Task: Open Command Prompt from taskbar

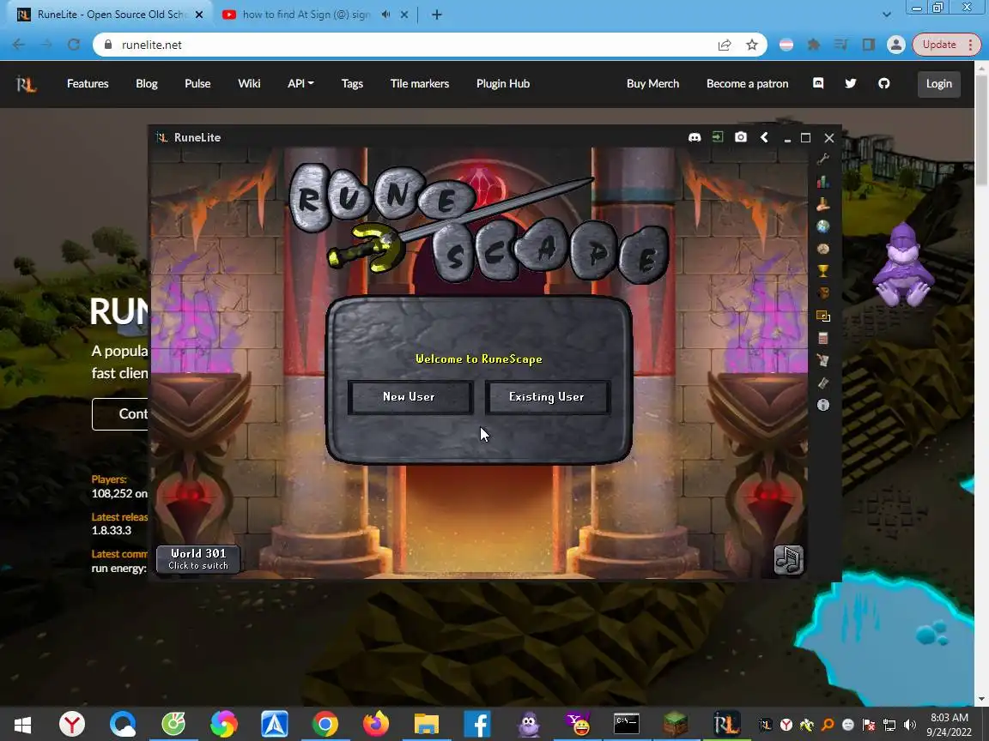Action: [x=627, y=723]
